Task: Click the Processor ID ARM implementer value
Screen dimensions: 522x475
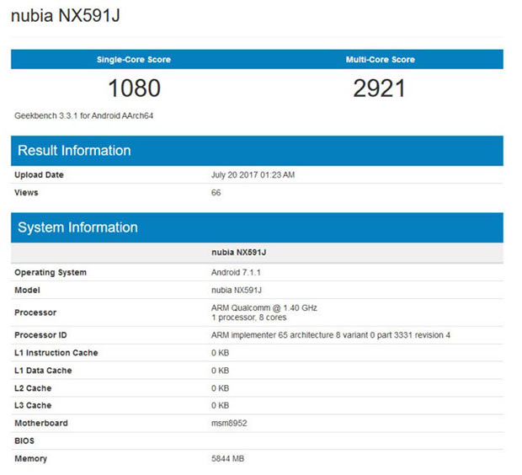Action: (330, 335)
